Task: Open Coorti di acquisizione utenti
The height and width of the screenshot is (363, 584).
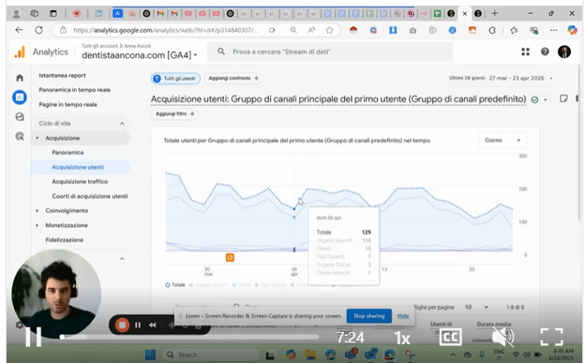Action: 90,196
